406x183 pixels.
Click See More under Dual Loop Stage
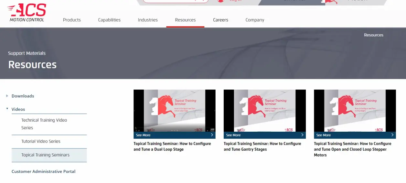pos(143,135)
